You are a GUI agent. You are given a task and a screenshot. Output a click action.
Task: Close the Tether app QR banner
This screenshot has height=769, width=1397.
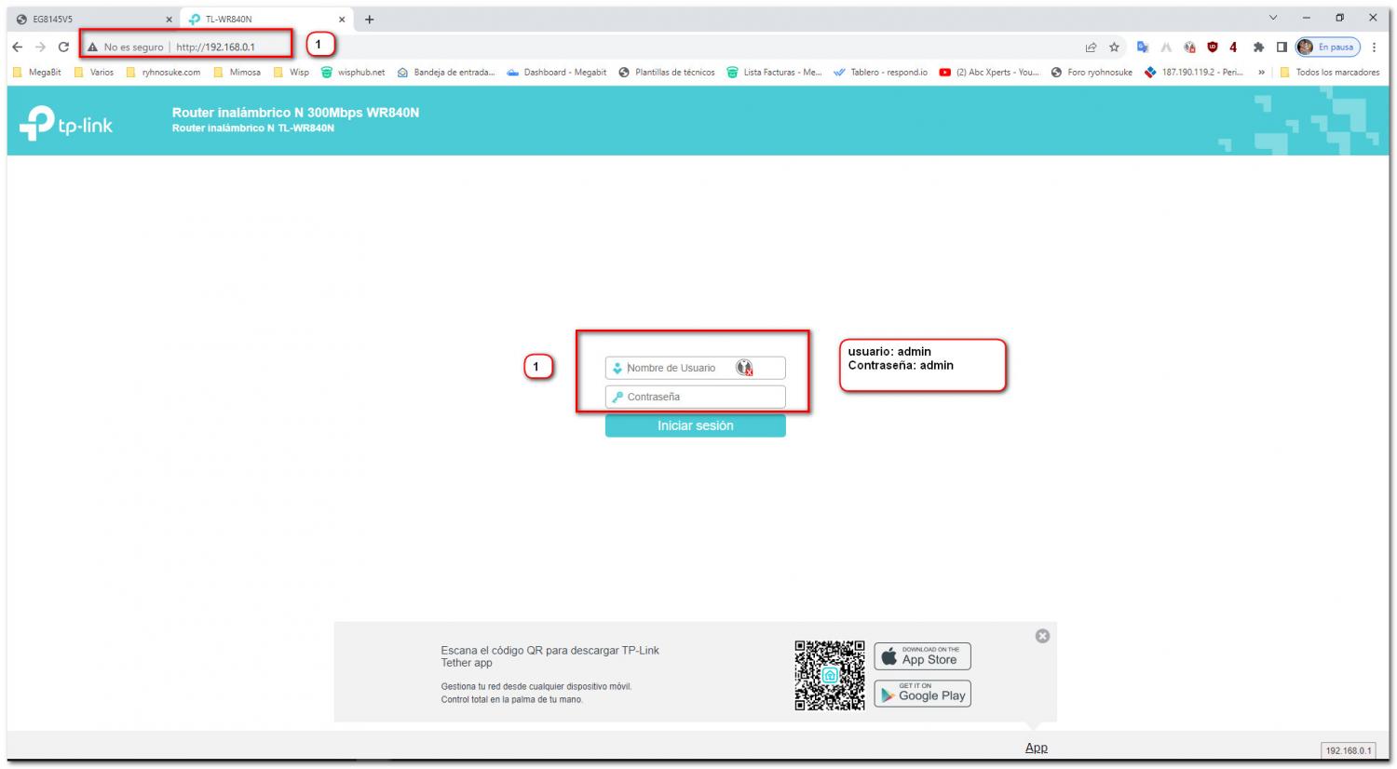point(1042,636)
